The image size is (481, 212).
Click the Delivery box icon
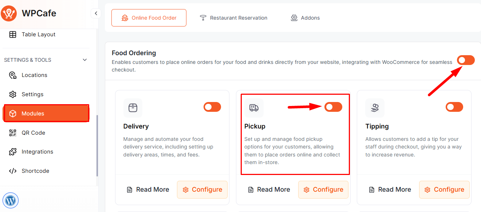(x=133, y=108)
